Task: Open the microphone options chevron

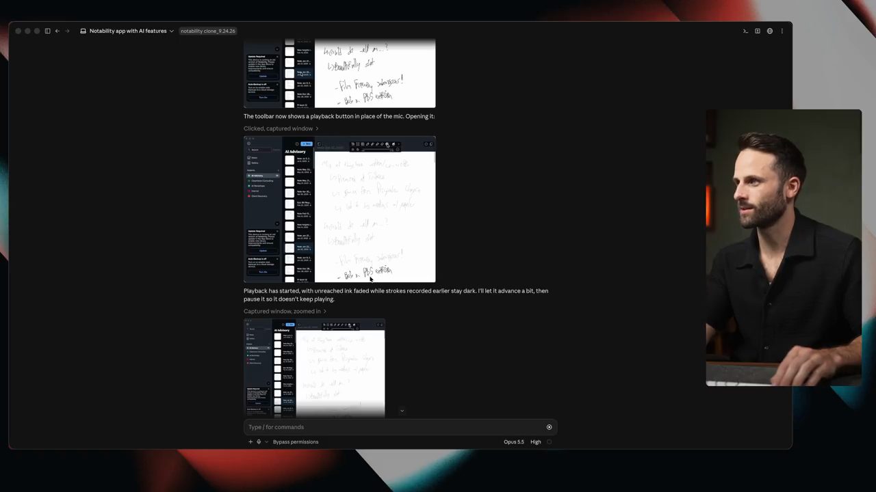Action: [x=266, y=442]
